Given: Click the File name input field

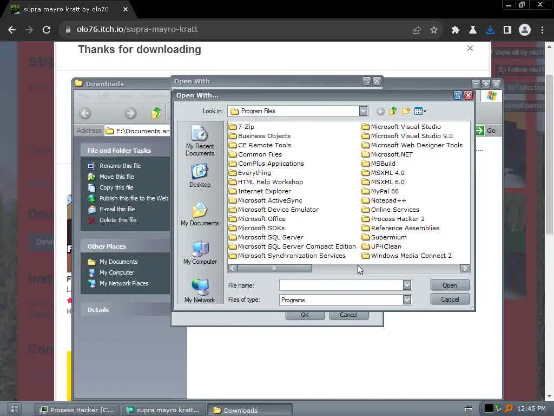Looking at the screenshot, I should (x=341, y=285).
